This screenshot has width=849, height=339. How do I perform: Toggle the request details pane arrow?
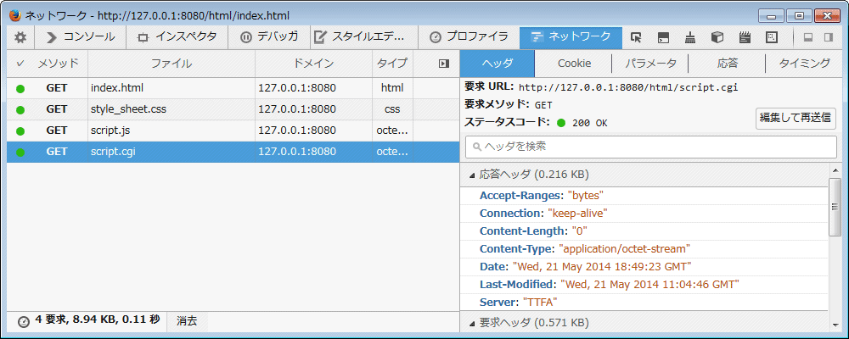click(x=443, y=64)
